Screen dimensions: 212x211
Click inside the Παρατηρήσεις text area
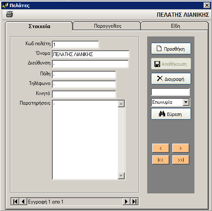85,140
